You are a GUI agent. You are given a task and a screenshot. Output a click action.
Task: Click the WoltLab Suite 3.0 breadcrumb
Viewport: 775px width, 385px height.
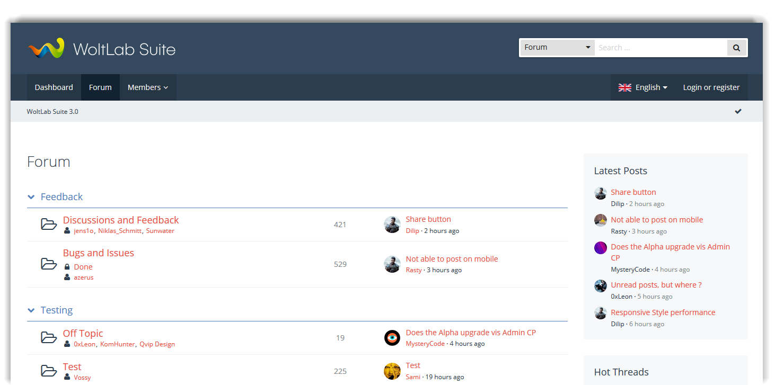coord(52,112)
